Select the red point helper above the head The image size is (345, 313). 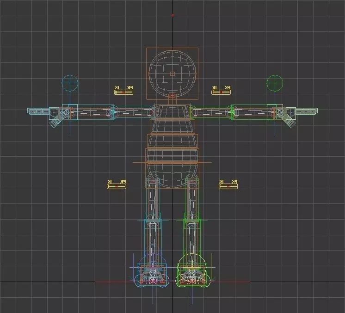click(172, 15)
